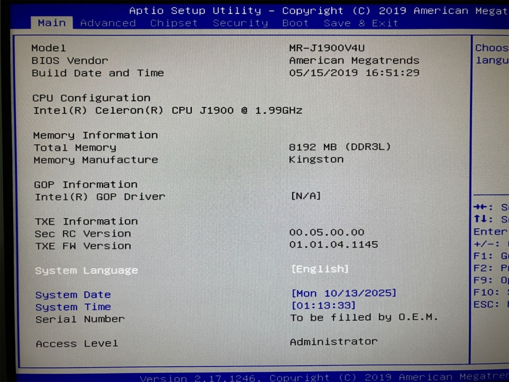Click the model value MR-J1900V4U
The height and width of the screenshot is (382, 509).
pos(327,48)
